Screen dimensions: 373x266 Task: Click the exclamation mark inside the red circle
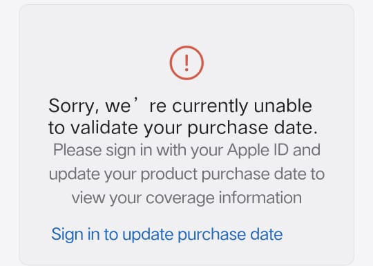[x=186, y=63]
